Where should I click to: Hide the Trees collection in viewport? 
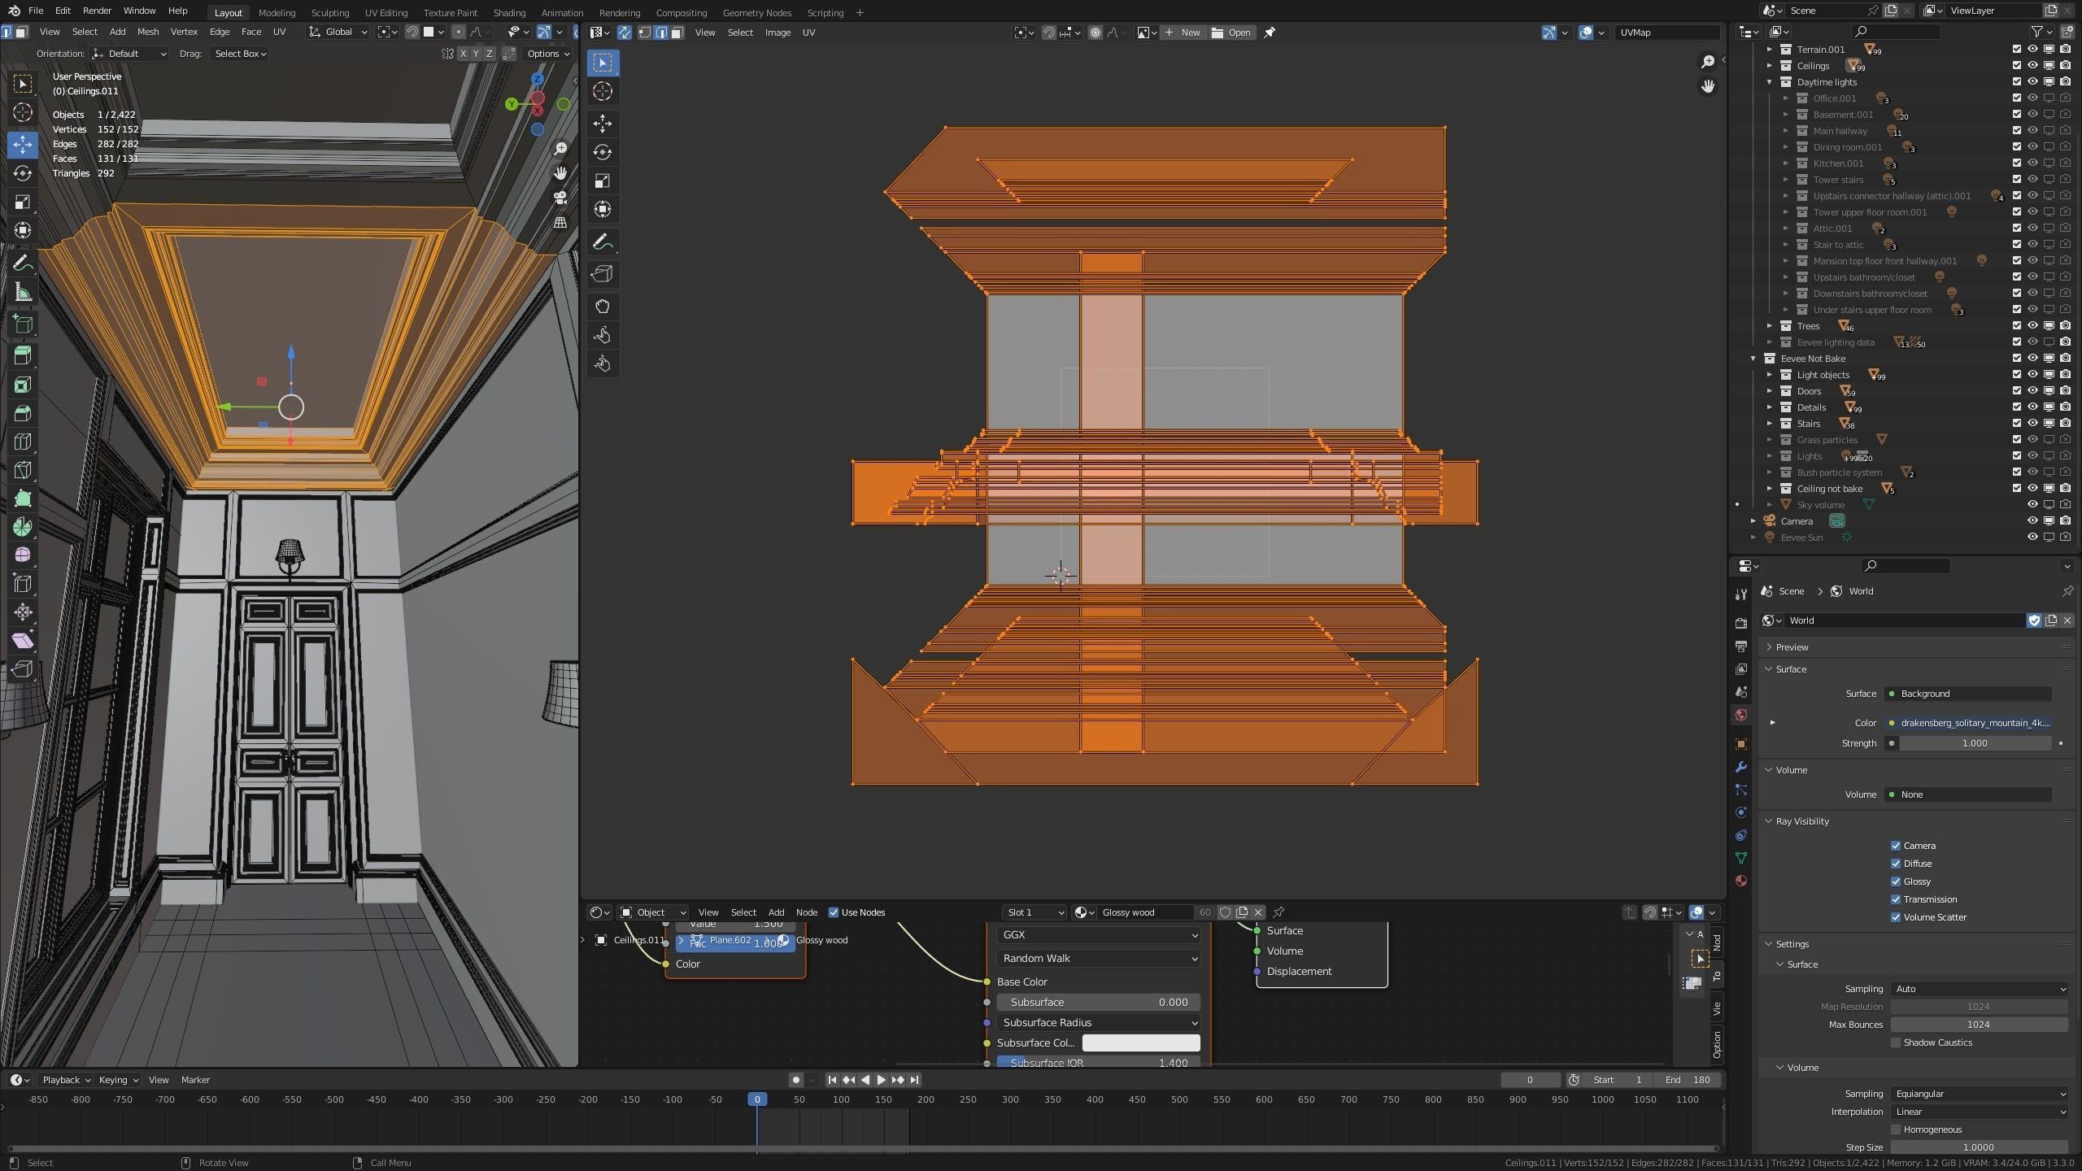click(2032, 326)
